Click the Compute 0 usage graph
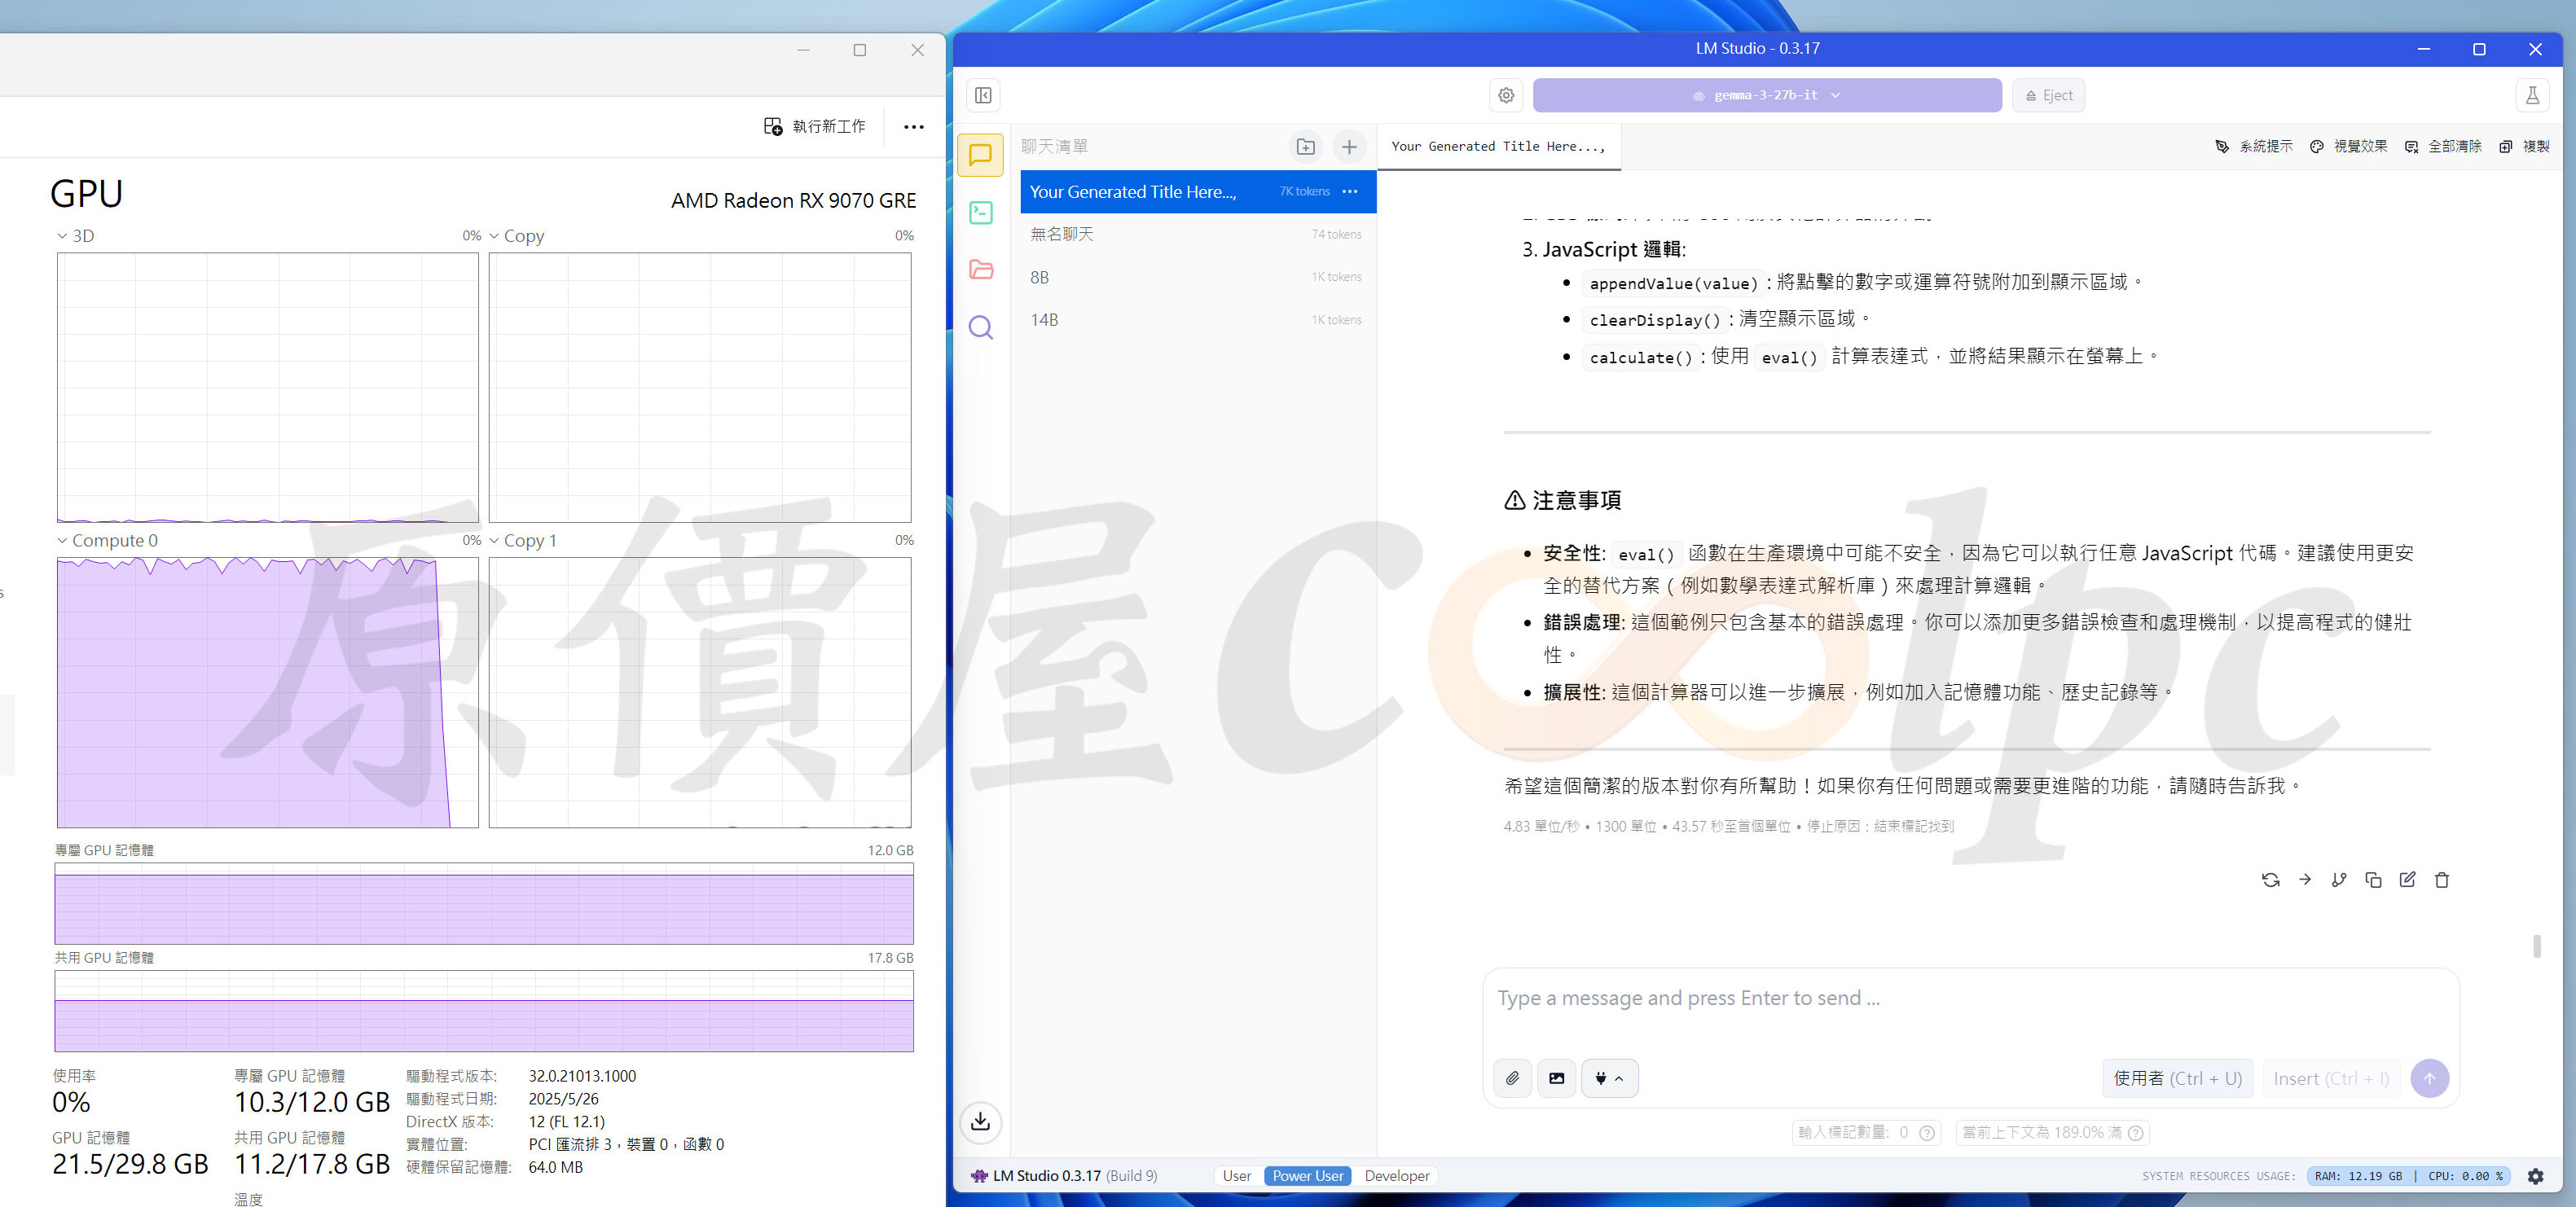The width and height of the screenshot is (2576, 1207). tap(267, 692)
